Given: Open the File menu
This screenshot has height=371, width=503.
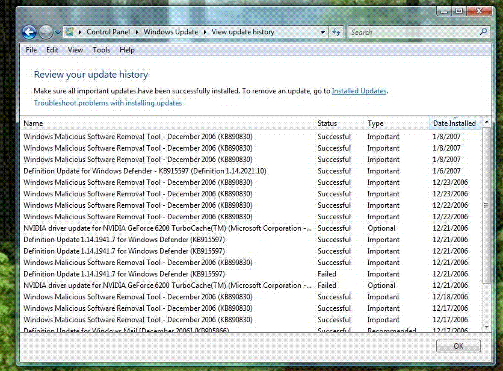Looking at the screenshot, I should [31, 50].
